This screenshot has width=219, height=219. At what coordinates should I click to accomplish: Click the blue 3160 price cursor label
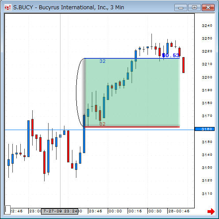pos(204,129)
